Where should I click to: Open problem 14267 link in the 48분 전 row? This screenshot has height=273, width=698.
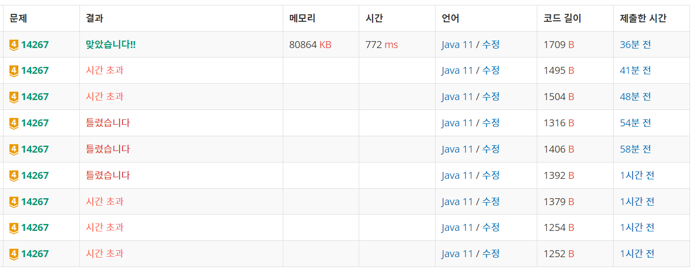tap(35, 97)
